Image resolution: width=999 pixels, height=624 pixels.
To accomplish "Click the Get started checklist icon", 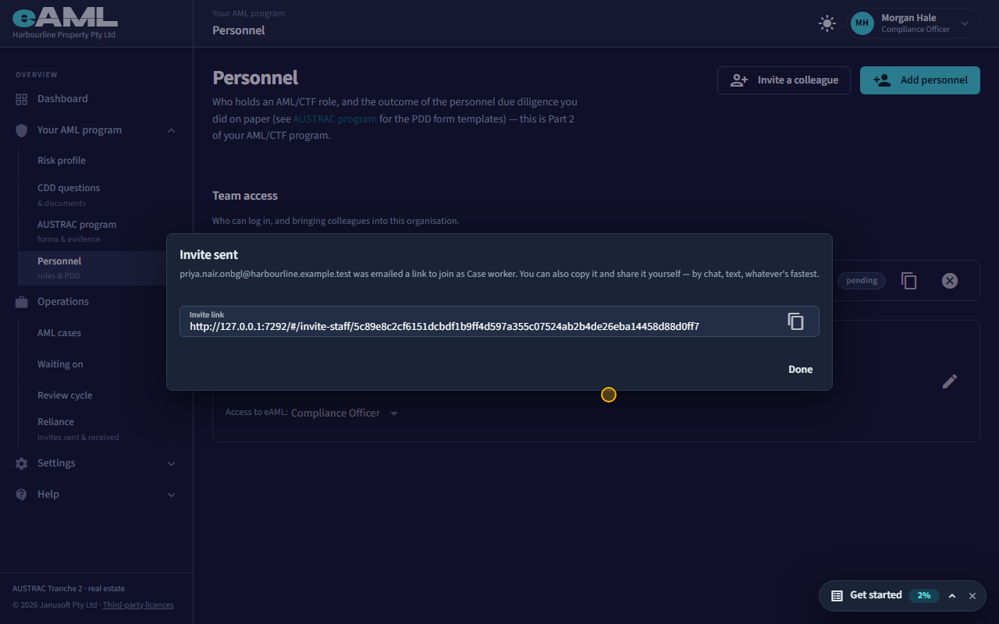I will click(x=837, y=596).
